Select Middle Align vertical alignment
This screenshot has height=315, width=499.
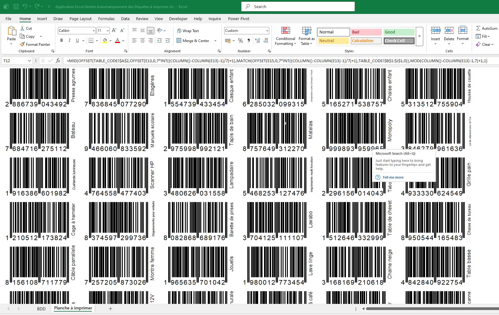(x=143, y=30)
